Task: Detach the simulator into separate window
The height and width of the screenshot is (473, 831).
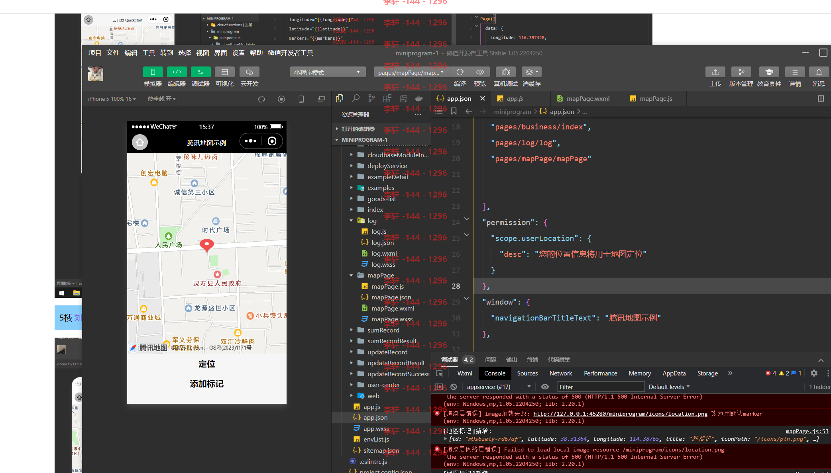Action: [321, 99]
